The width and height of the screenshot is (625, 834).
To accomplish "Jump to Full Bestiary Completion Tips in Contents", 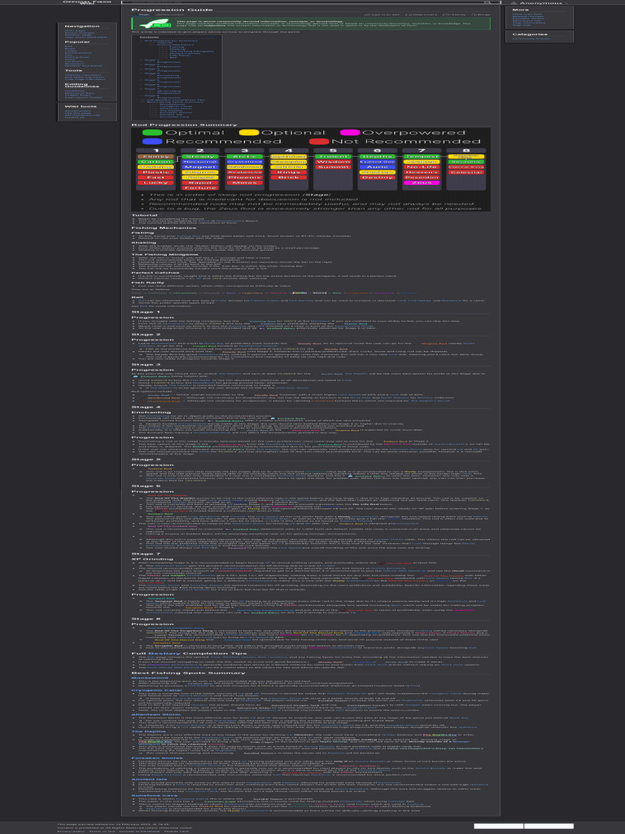I will pos(176,100).
